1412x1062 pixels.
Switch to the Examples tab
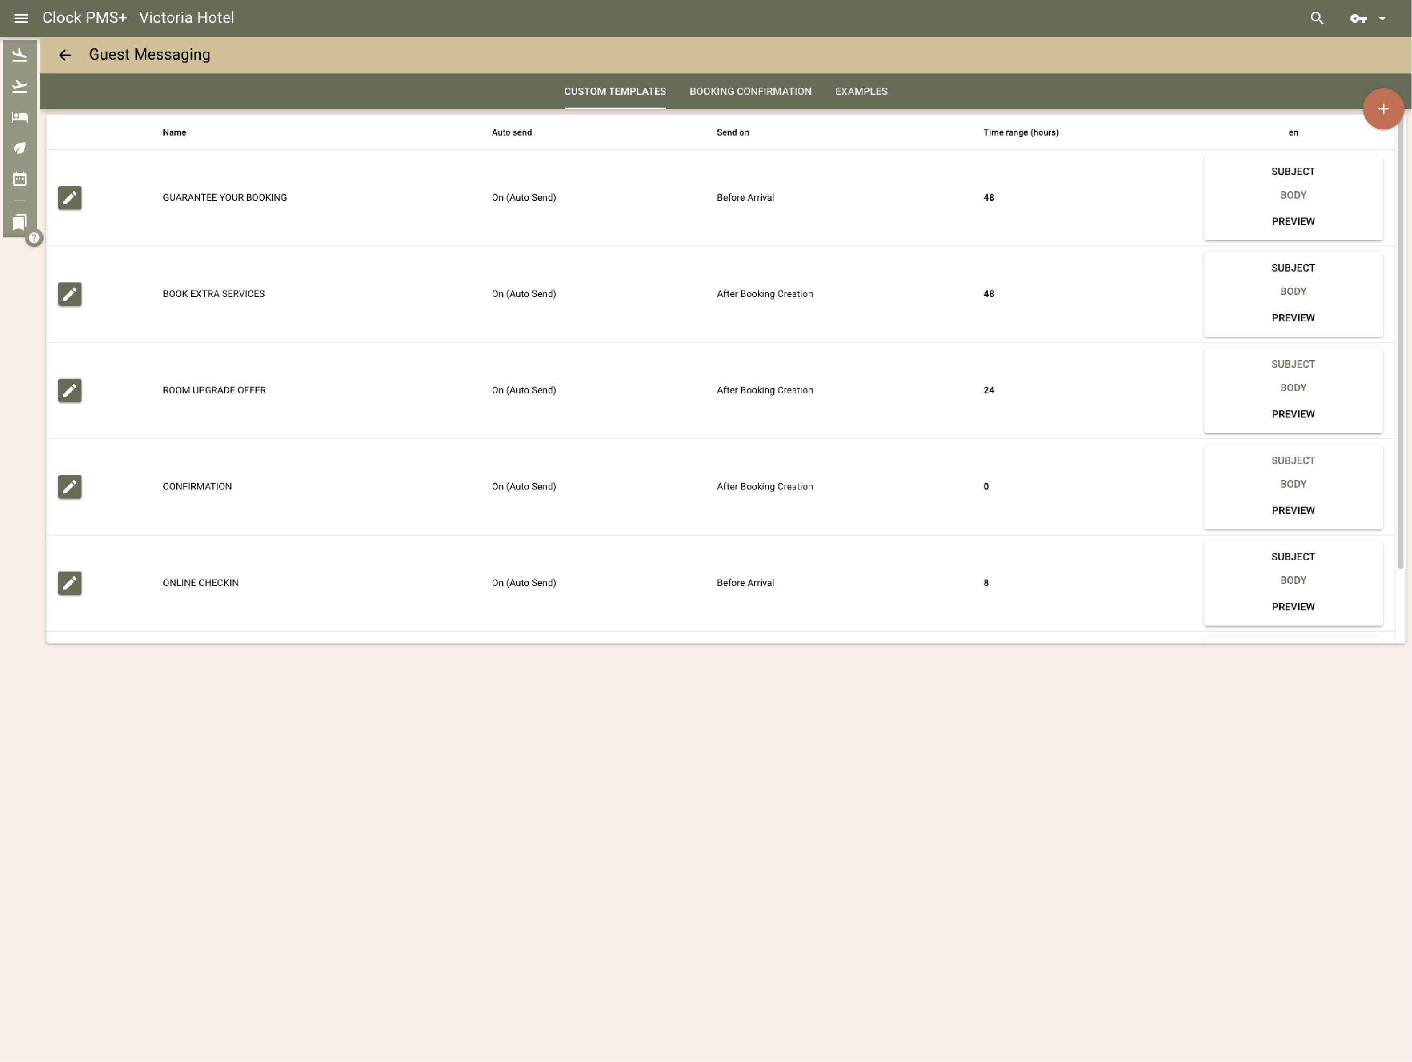pyautogui.click(x=860, y=91)
